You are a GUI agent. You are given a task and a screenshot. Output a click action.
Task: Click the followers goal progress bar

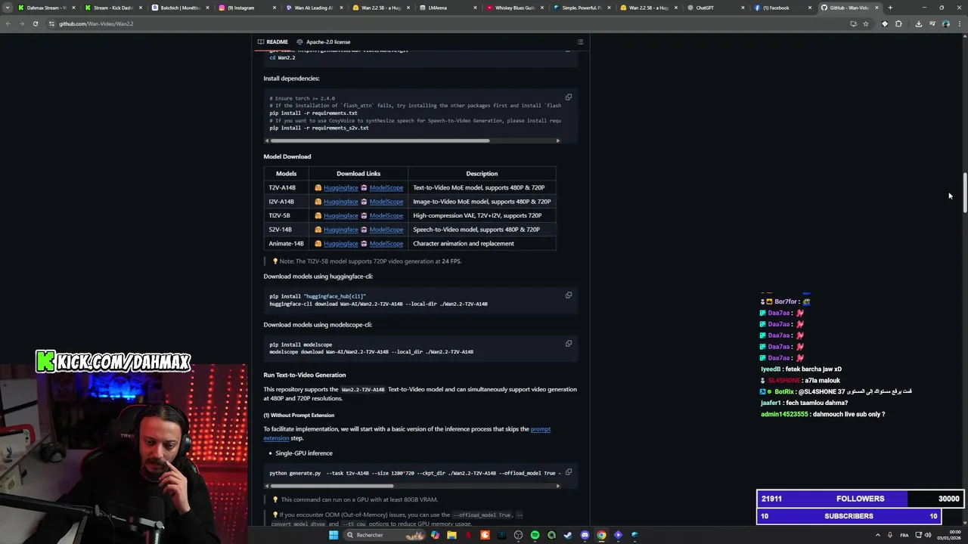pyautogui.click(x=860, y=499)
